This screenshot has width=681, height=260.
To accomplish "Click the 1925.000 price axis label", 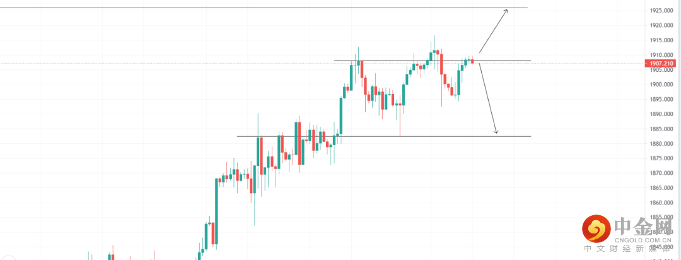I will pos(660,11).
